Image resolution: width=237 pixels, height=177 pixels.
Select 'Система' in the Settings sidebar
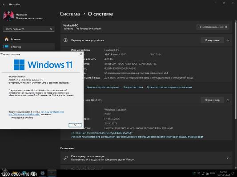(x=29, y=47)
